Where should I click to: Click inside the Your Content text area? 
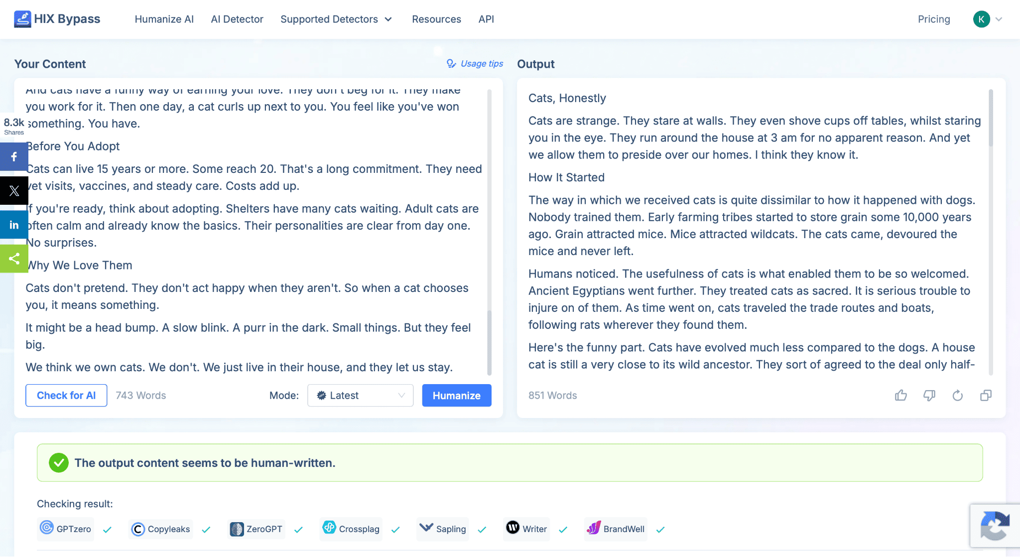coord(254,232)
